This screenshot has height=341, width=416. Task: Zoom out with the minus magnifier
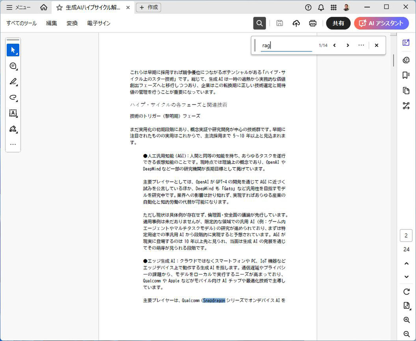406,334
